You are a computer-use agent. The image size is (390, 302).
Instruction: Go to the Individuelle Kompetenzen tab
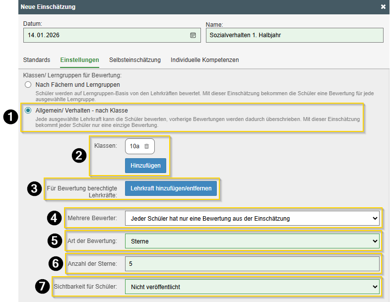(x=204, y=60)
